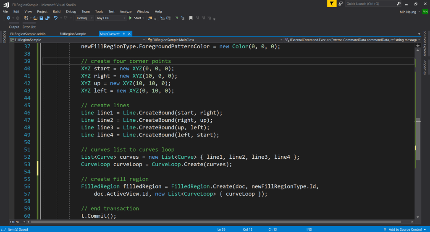The height and width of the screenshot is (232, 430).
Task: Open the Any CPU platform dropdown
Action: coord(111,18)
